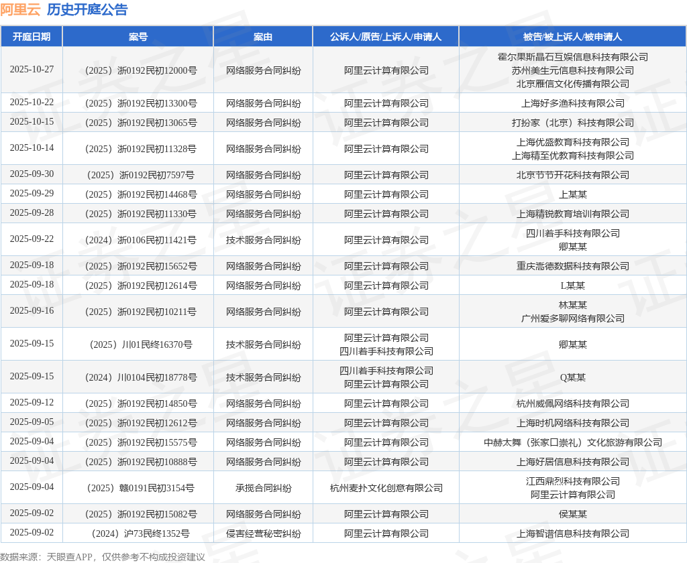Image resolution: width=687 pixels, height=563 pixels.
Task: Select case number 赣0191民初3154号
Action: click(141, 488)
